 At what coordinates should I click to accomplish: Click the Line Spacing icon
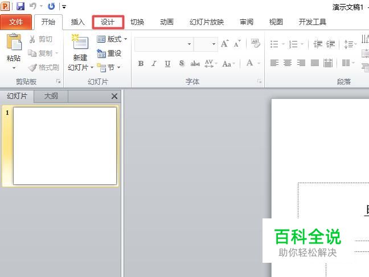coord(348,44)
